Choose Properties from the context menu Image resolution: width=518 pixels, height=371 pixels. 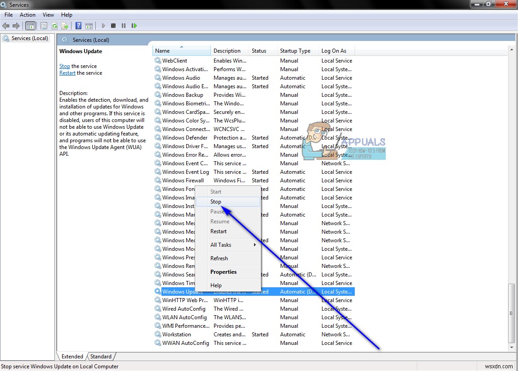(224, 272)
